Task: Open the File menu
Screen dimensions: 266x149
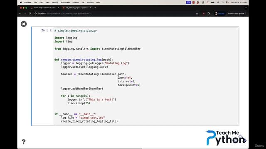Action: [x=35, y=2]
